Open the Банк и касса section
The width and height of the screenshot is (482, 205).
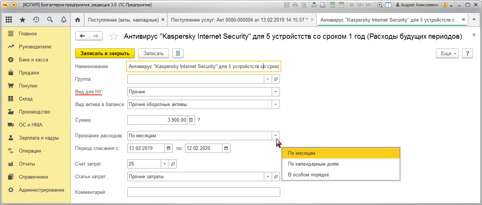35,60
